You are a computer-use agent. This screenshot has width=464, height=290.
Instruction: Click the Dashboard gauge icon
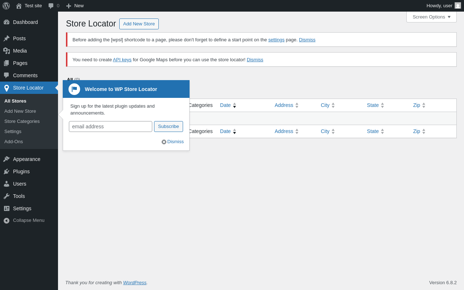pos(7,22)
